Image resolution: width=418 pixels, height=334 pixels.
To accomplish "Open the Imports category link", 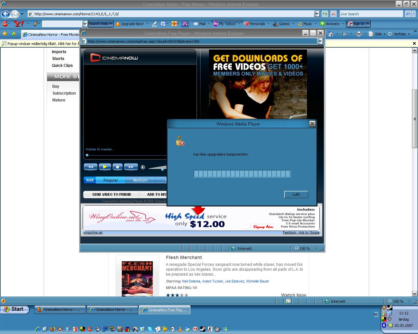I will tap(59, 52).
